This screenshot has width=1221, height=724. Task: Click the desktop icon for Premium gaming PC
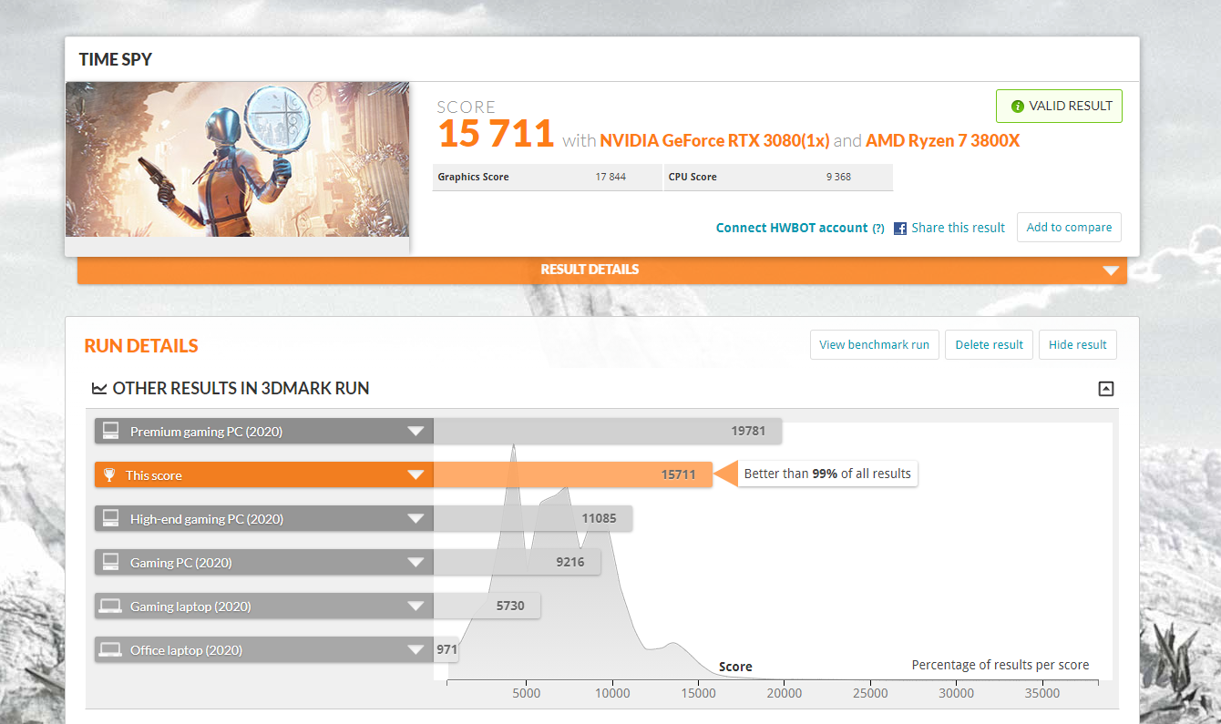[x=111, y=432]
